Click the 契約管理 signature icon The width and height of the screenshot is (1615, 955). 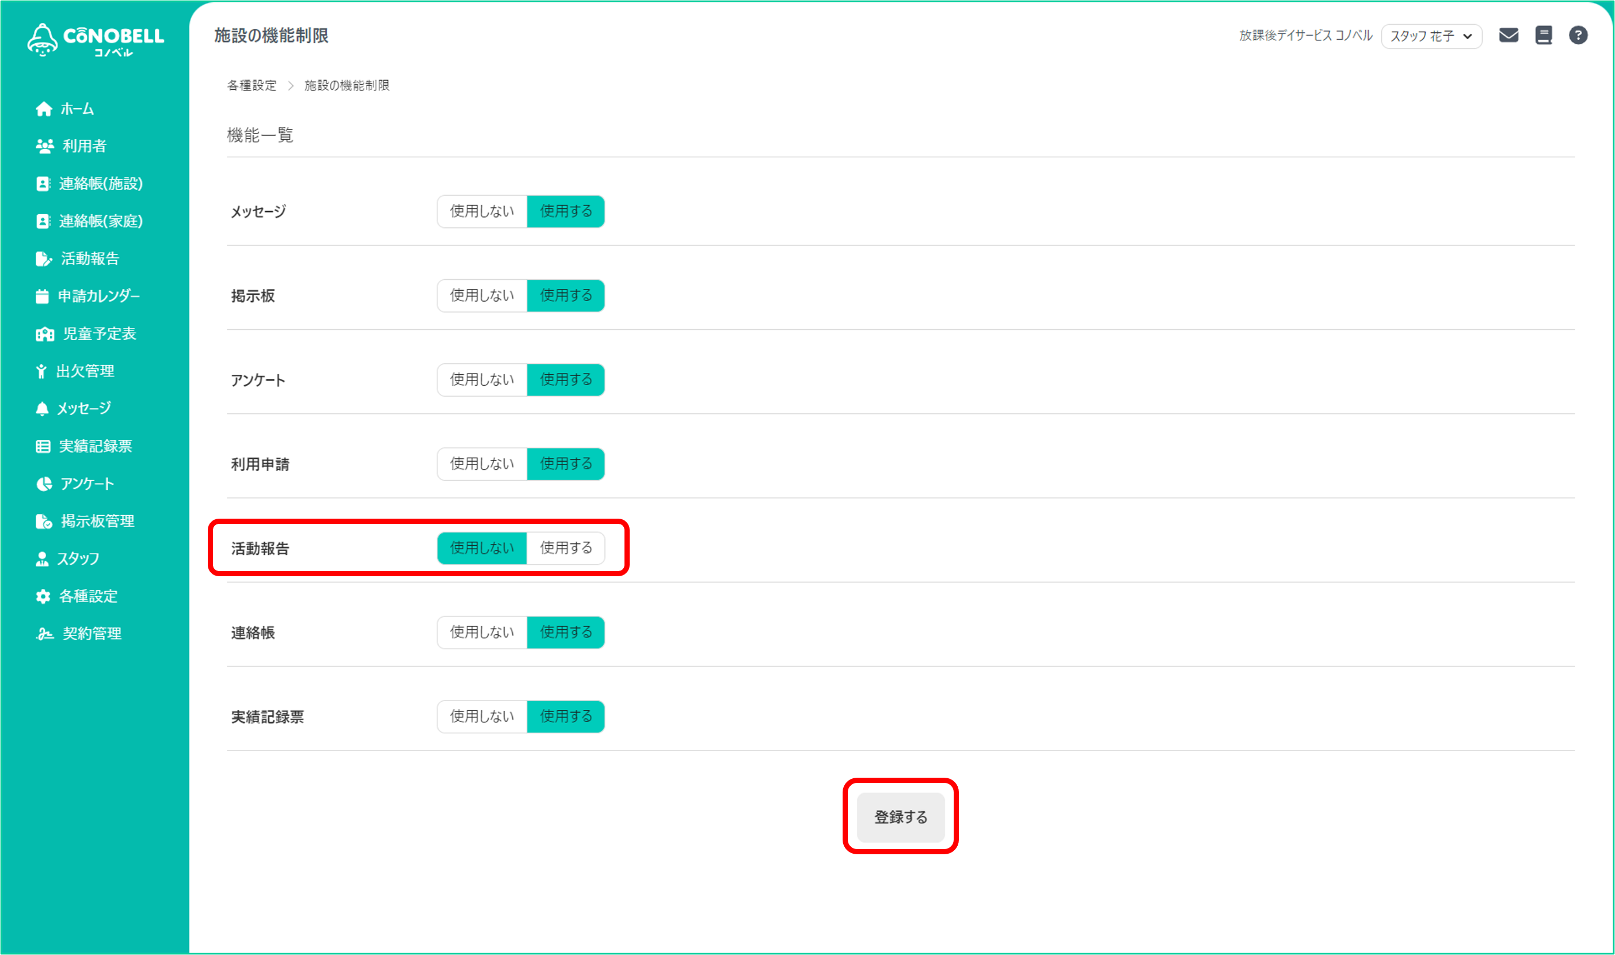click(x=44, y=634)
